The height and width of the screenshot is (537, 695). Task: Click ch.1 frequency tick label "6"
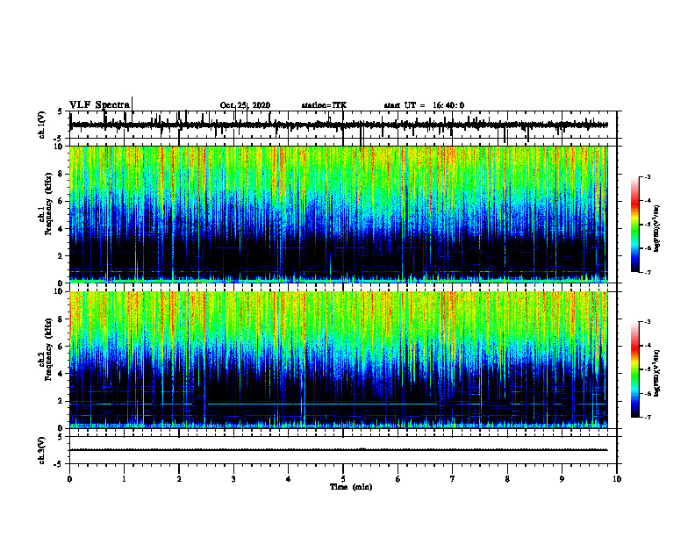61,201
